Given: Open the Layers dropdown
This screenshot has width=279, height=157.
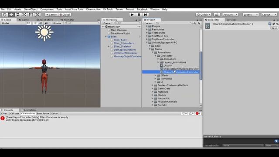Looking at the screenshot, I should tap(251, 14).
